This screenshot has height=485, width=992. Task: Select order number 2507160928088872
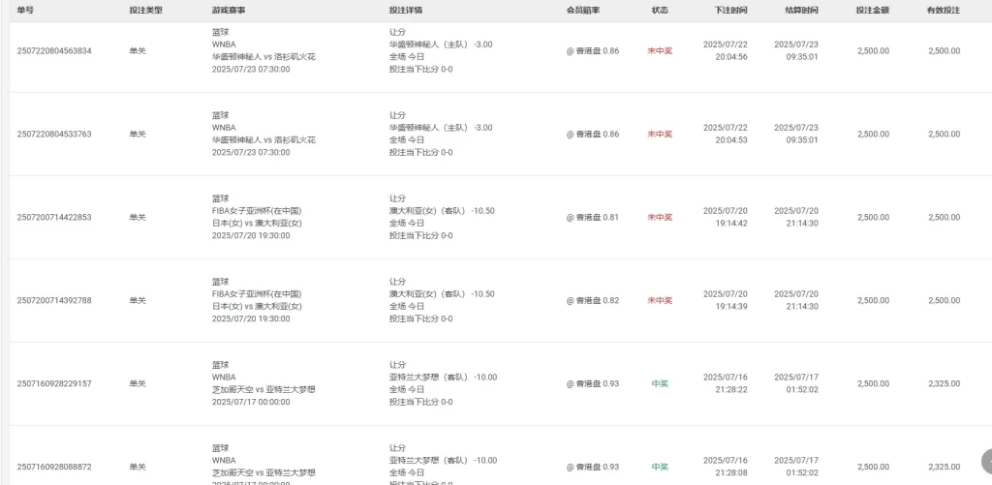point(54,467)
